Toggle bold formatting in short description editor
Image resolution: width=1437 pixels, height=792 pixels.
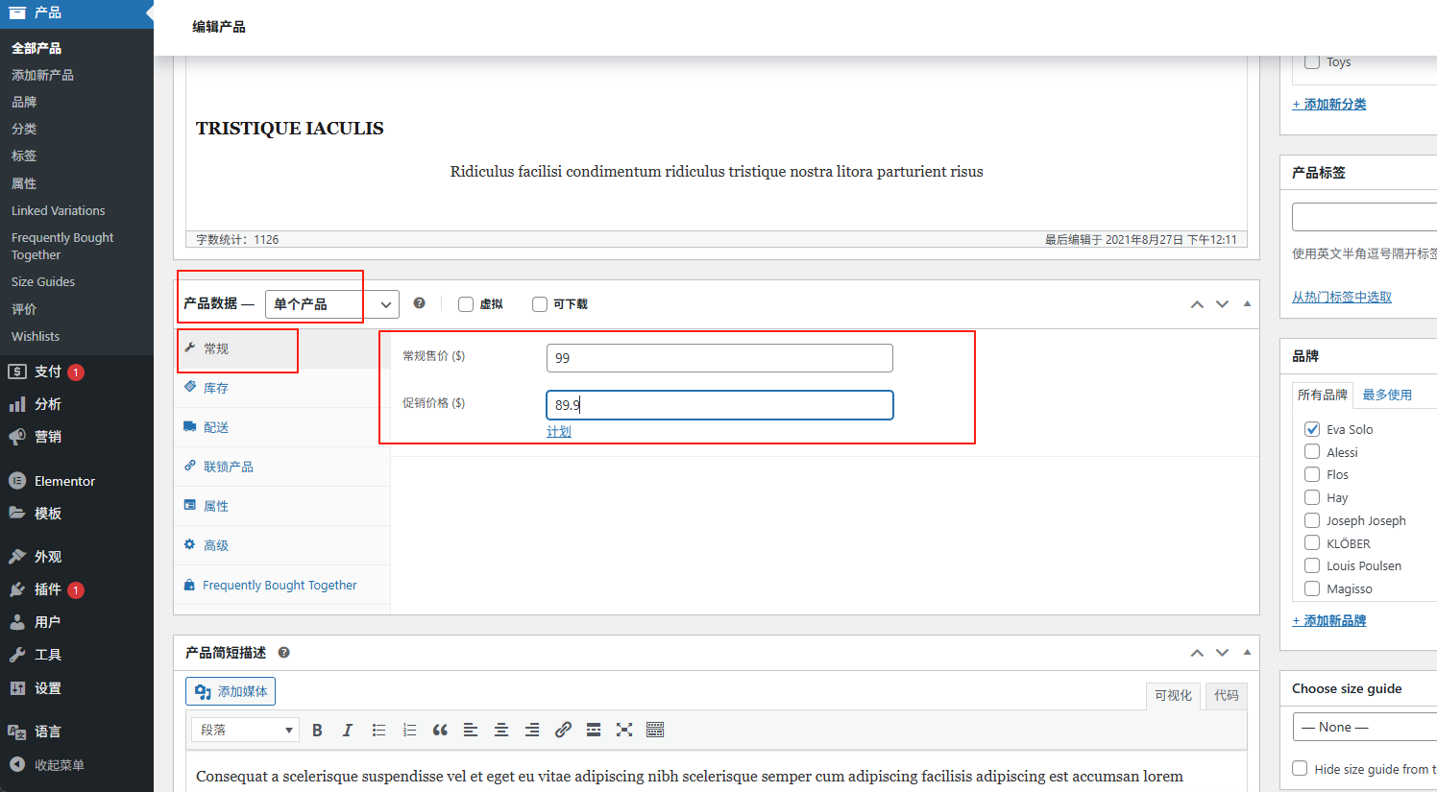(x=317, y=730)
